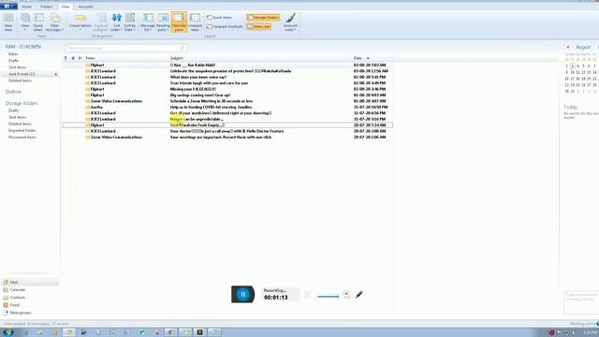
Task: Switch to Calendar in the shortcuts pane
Action: (18, 289)
